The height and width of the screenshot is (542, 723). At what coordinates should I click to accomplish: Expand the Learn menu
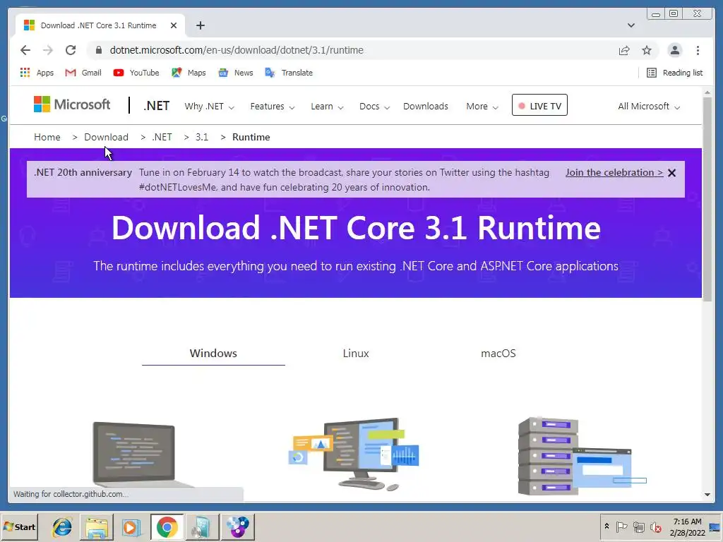tap(327, 107)
